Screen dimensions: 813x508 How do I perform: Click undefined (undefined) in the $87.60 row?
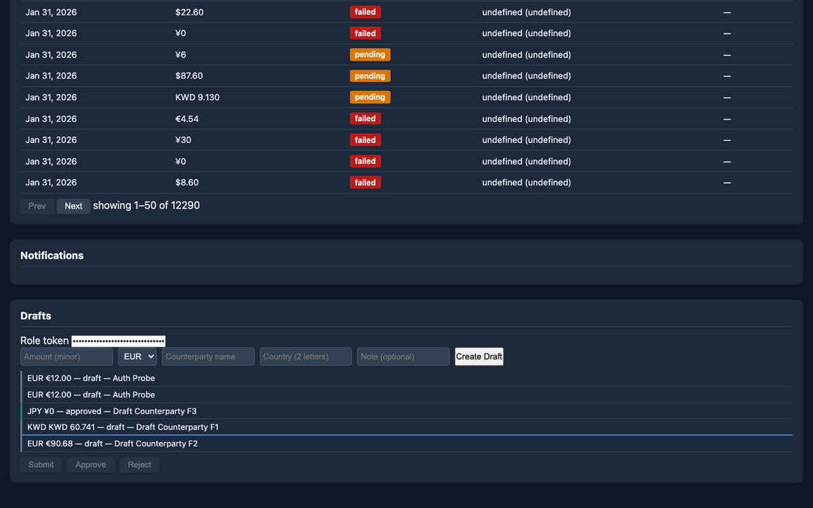pyautogui.click(x=526, y=76)
